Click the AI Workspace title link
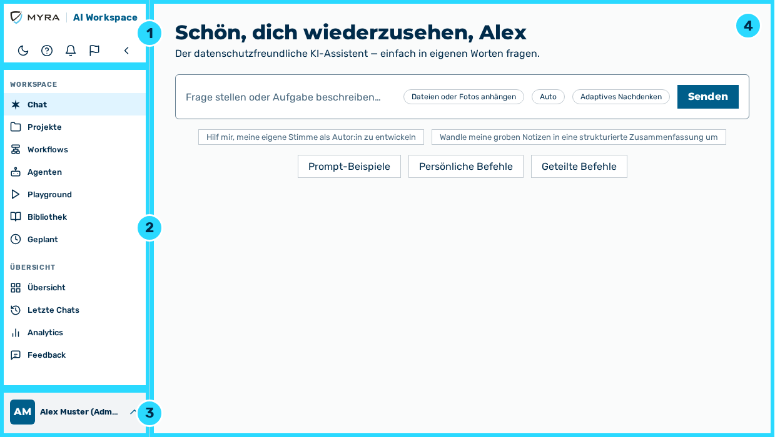This screenshot has height=437, width=775. click(x=105, y=17)
